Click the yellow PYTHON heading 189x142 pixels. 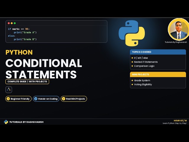click(19, 52)
